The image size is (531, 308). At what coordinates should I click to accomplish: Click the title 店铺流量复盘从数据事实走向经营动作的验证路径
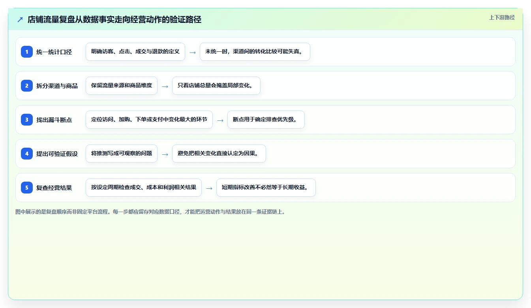[x=114, y=20]
